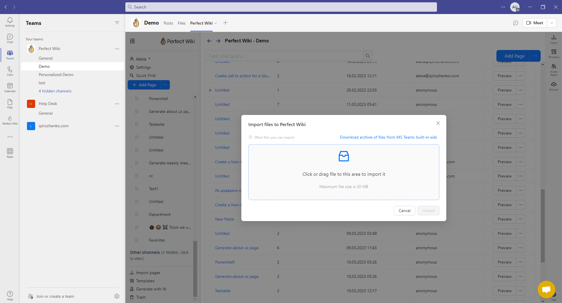Click the top-right blue Add Page button
This screenshot has width=562, height=303.
[x=513, y=56]
